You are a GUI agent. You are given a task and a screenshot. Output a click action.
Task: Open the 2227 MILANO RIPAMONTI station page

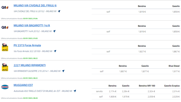[30, 65]
